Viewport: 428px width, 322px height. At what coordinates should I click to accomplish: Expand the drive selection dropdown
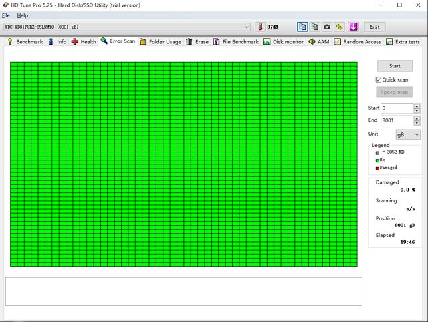pyautogui.click(x=247, y=27)
